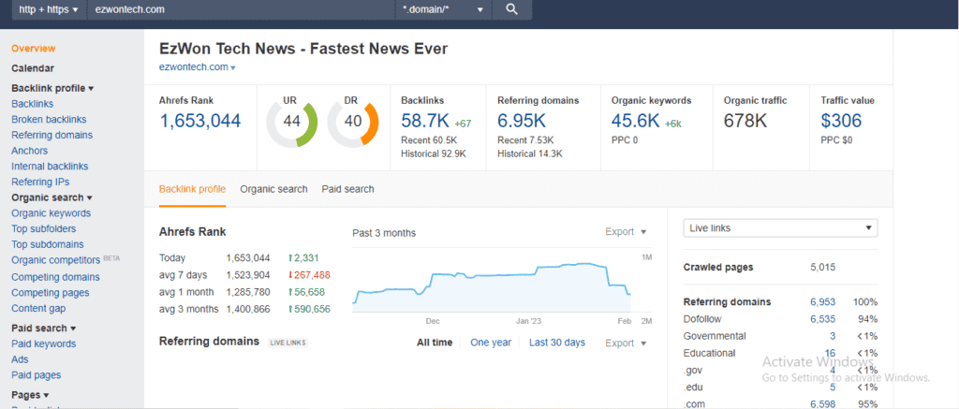
Task: Click the Referring domains total 6,953
Action: click(822, 302)
